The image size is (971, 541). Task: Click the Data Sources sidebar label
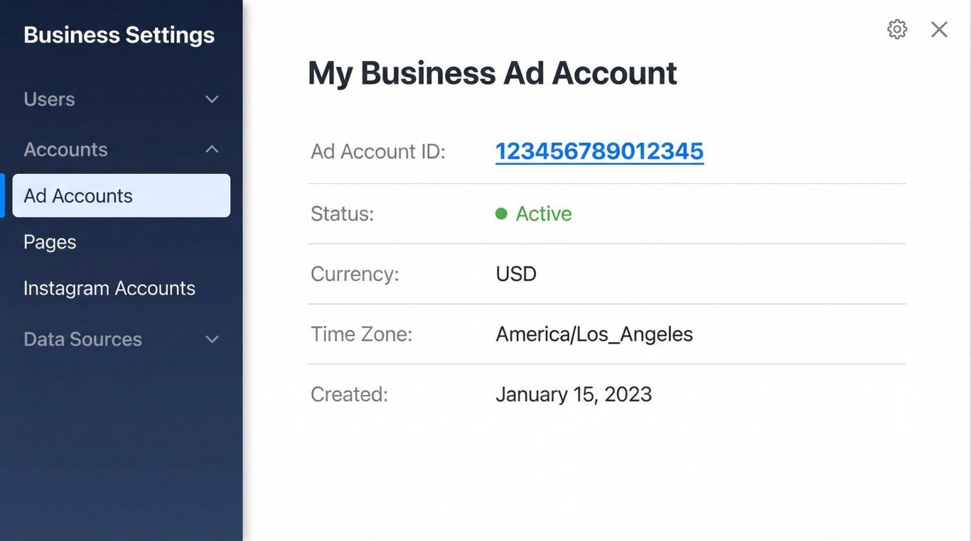82,339
